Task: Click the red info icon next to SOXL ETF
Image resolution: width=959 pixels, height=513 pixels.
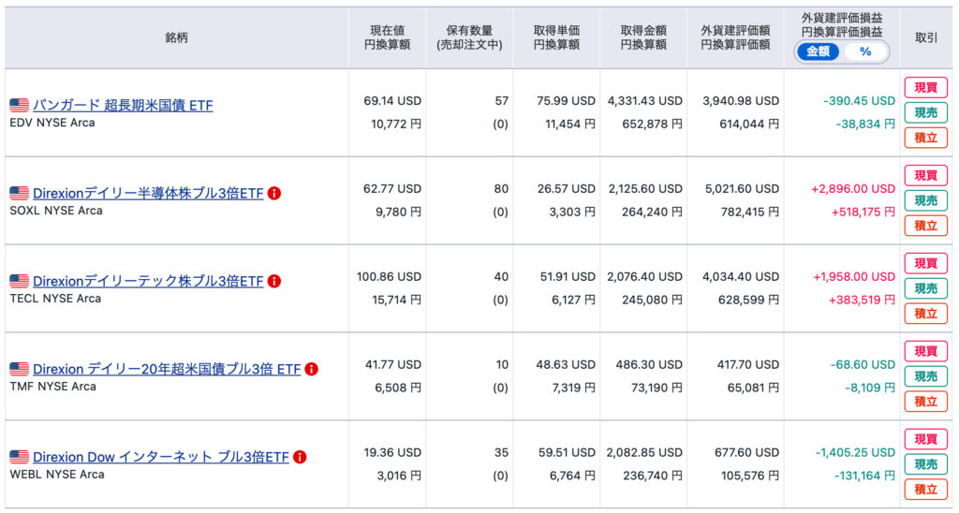Action: click(x=274, y=193)
